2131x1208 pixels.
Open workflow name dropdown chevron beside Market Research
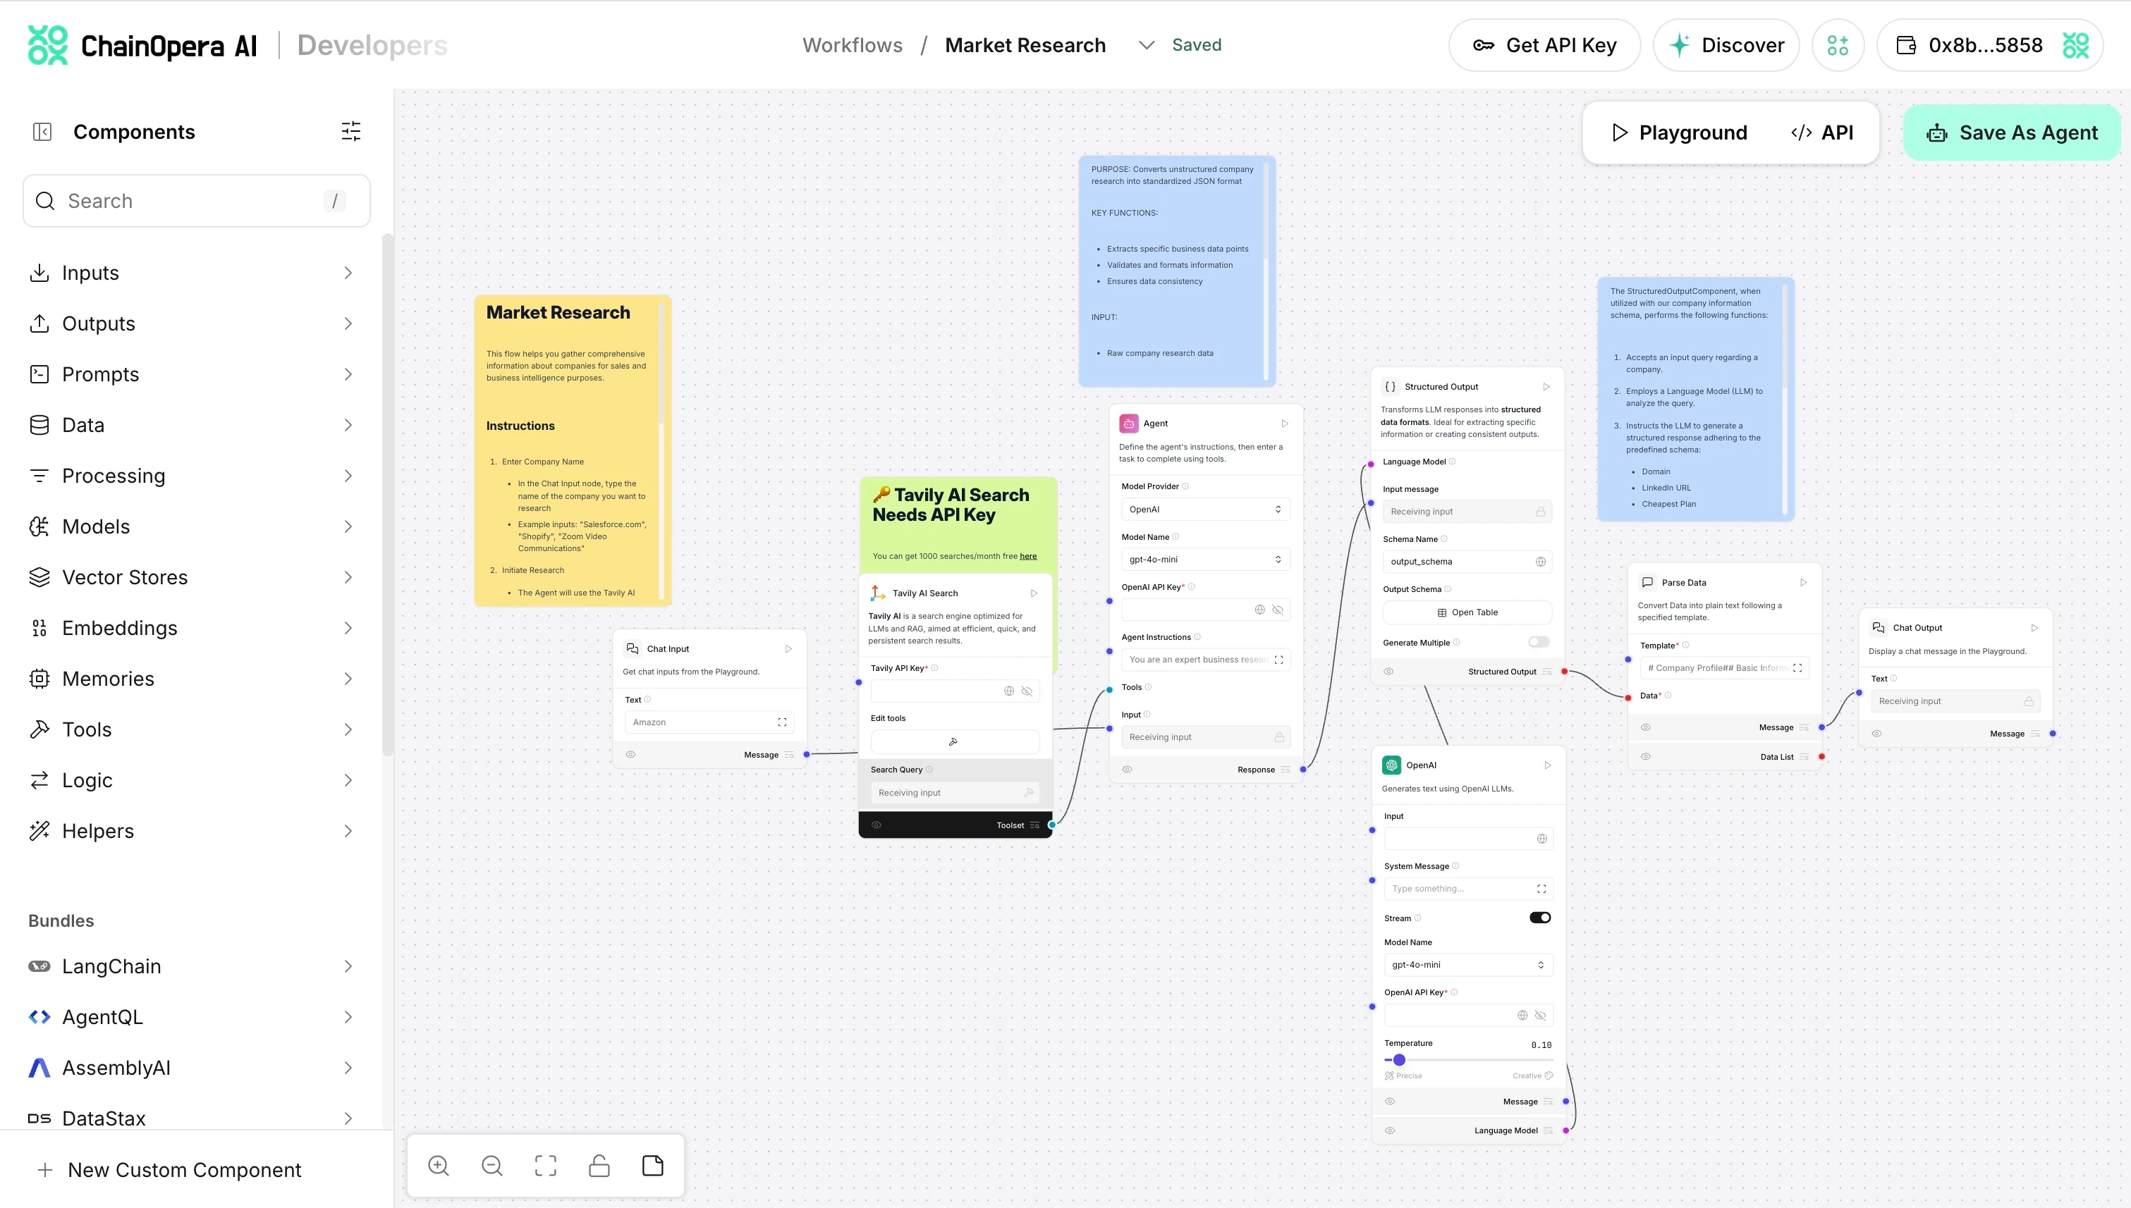[1147, 45]
